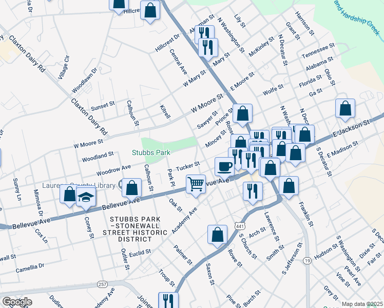Select shopping bag marker just below Mincey St
Screen dimensions: 384x308
click(x=240, y=142)
